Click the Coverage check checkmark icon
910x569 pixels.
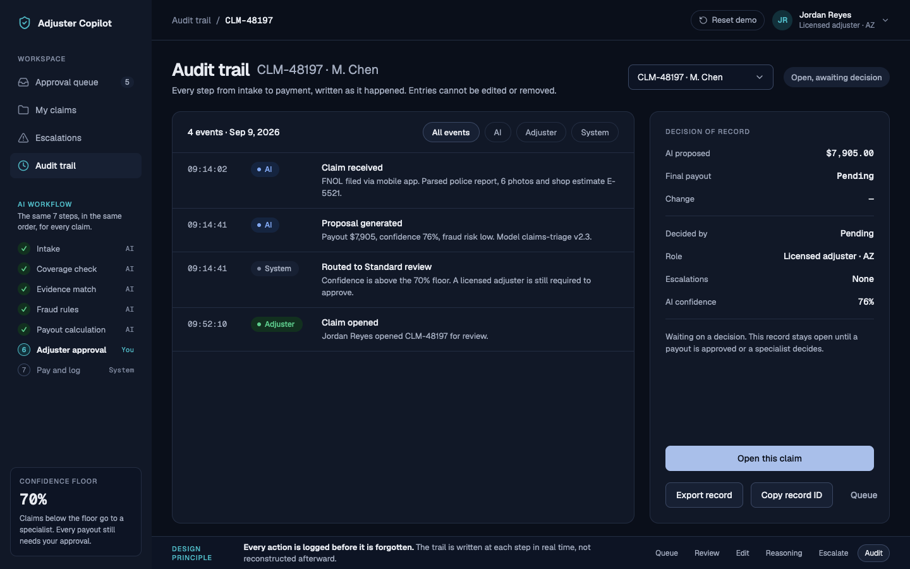coord(24,269)
